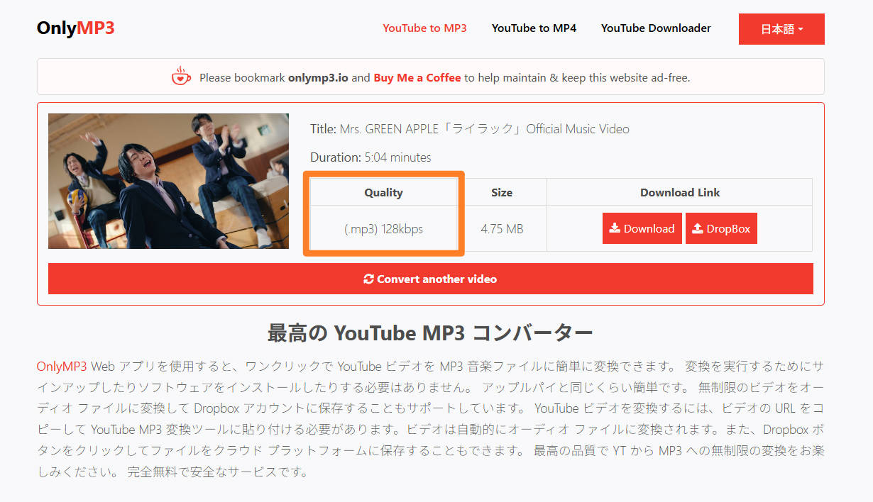The height and width of the screenshot is (502, 873).
Task: Open the YouTube Downloader page
Action: click(655, 28)
